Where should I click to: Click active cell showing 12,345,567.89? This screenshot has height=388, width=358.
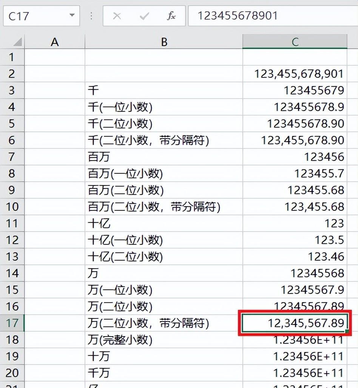point(295,323)
